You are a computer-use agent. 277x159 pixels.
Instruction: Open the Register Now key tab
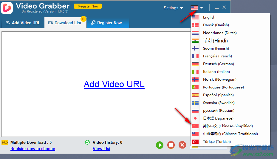tap(108, 23)
